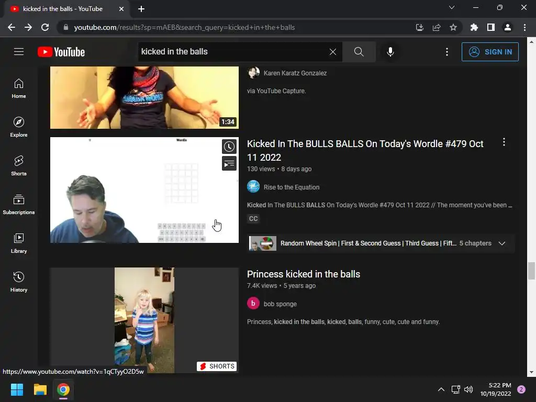
Task: Open Subscriptions in sidebar
Action: pyautogui.click(x=19, y=205)
